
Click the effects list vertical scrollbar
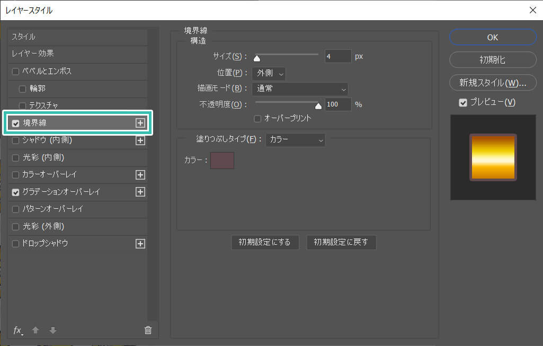pos(153,174)
